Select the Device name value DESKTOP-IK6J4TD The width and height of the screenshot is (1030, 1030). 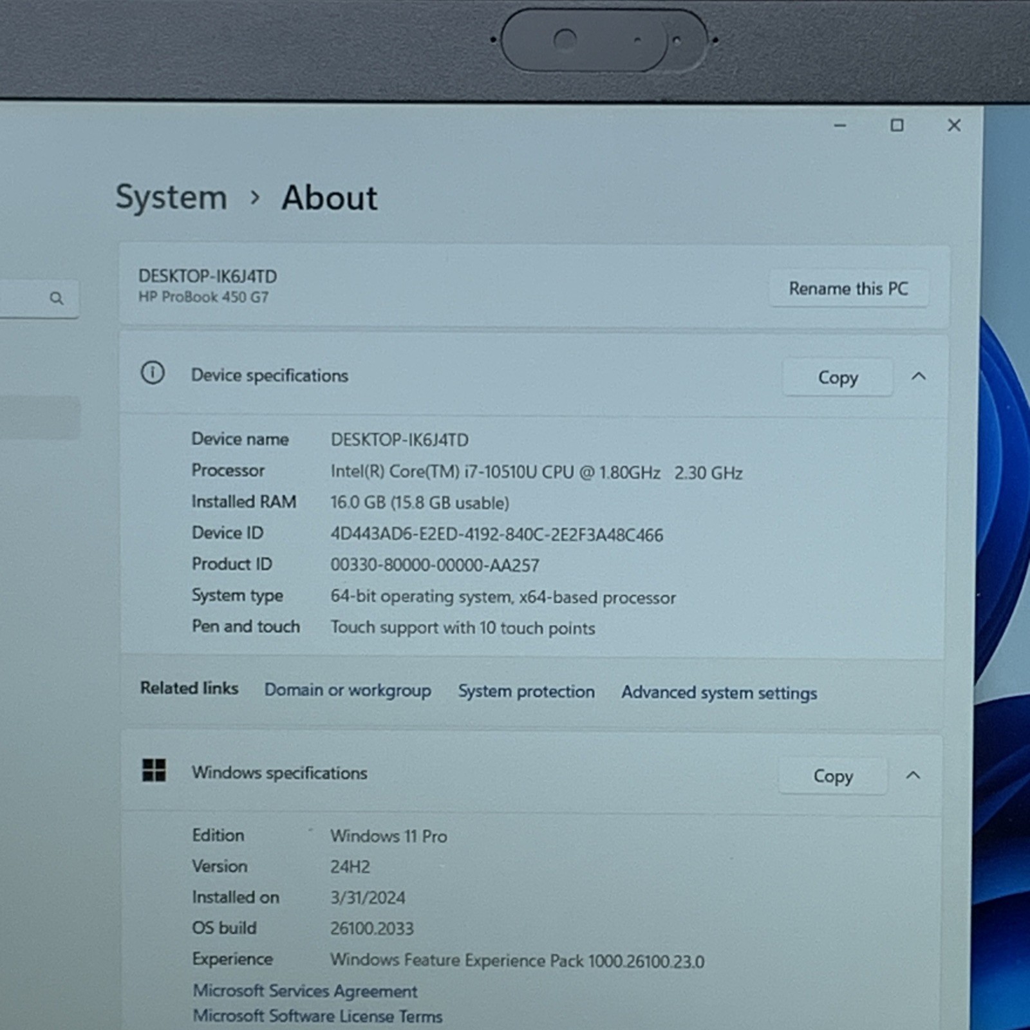click(400, 440)
